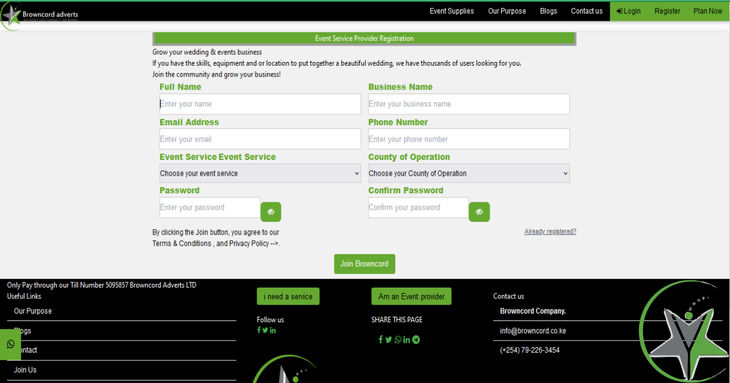This screenshot has height=383, width=730.
Task: Share this page via Telegram
Action: pos(416,340)
